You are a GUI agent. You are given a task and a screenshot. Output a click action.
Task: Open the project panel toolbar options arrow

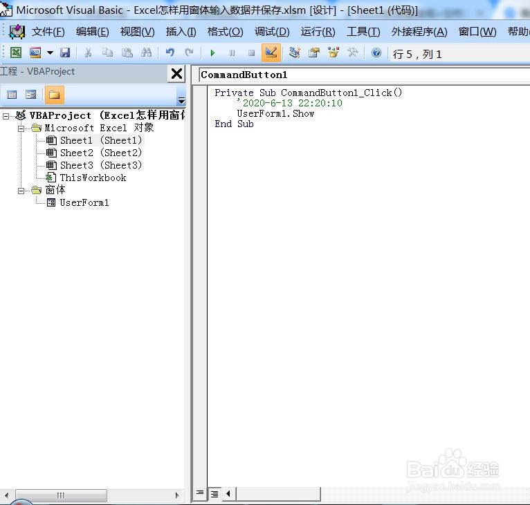click(x=181, y=100)
